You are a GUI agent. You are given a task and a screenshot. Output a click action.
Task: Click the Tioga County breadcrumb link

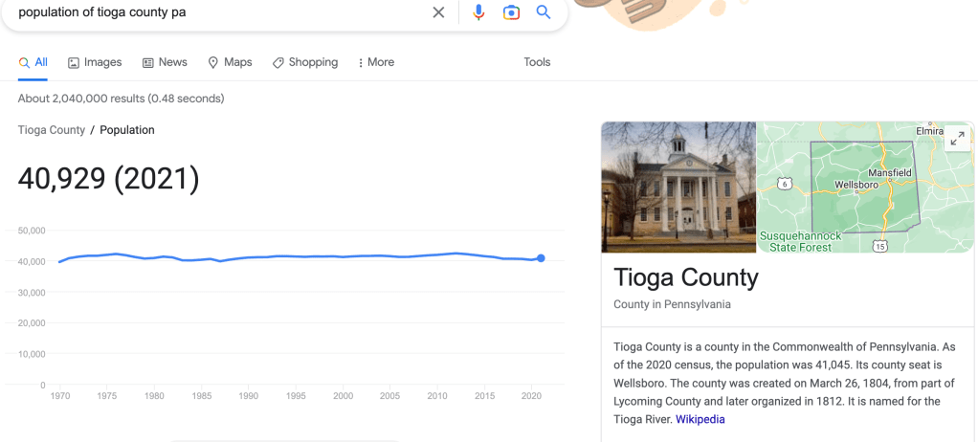[52, 130]
